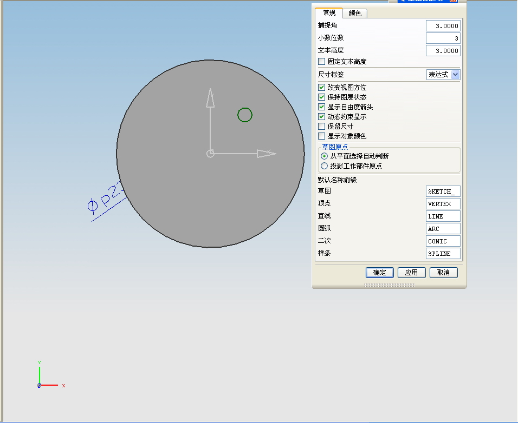Edit the 文本高度 value field
This screenshot has width=518, height=423.
pyautogui.click(x=443, y=51)
